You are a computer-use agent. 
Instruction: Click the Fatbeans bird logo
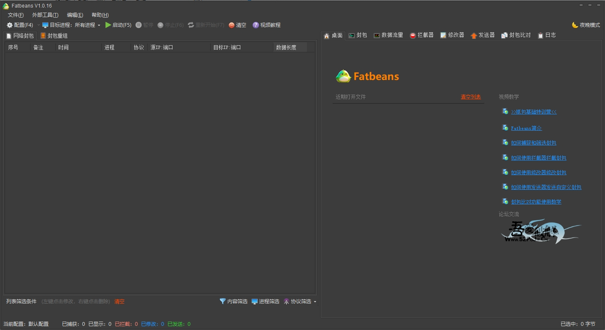[x=343, y=76]
